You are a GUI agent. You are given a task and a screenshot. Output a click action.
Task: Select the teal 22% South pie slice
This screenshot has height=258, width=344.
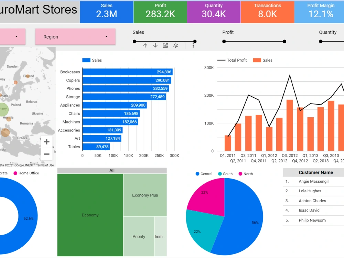pyautogui.click(x=203, y=229)
